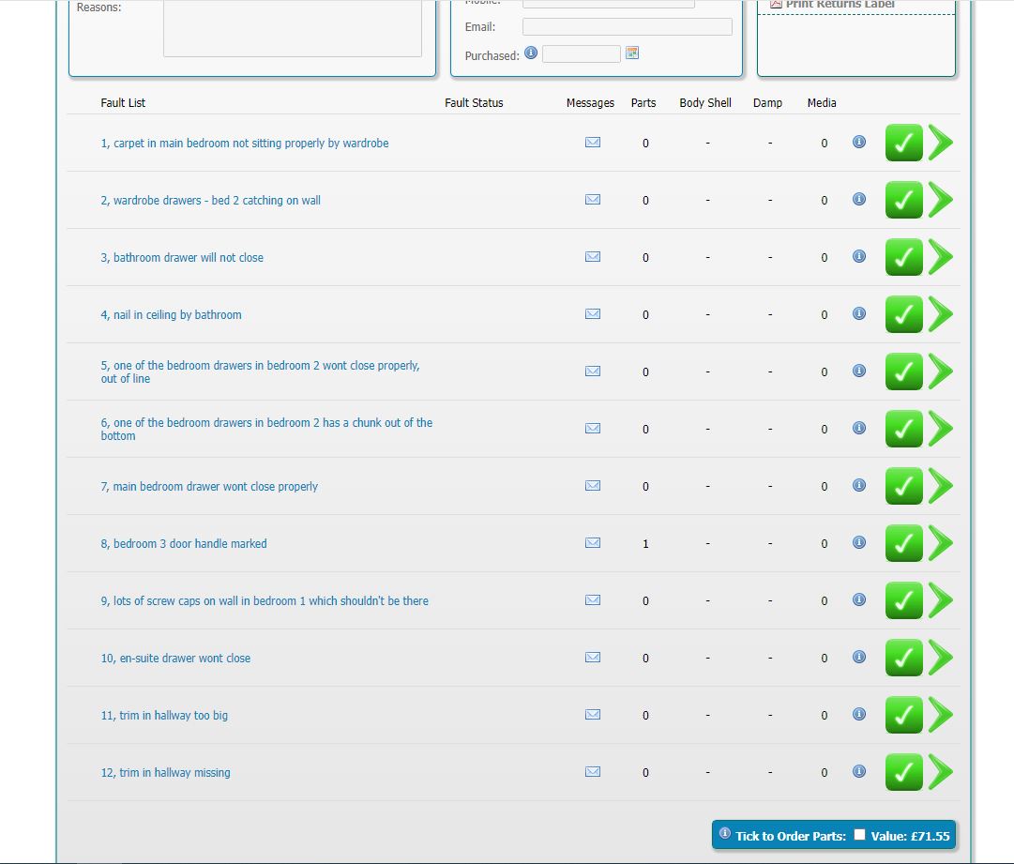Click green arrow for trim in hallway too big
Image resolution: width=1014 pixels, height=864 pixels.
pos(941,715)
